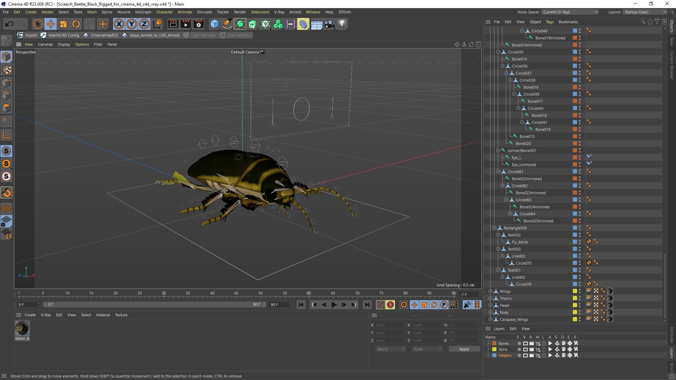
Task: Click the Skins layer yellow color swatch
Action: click(x=494, y=349)
